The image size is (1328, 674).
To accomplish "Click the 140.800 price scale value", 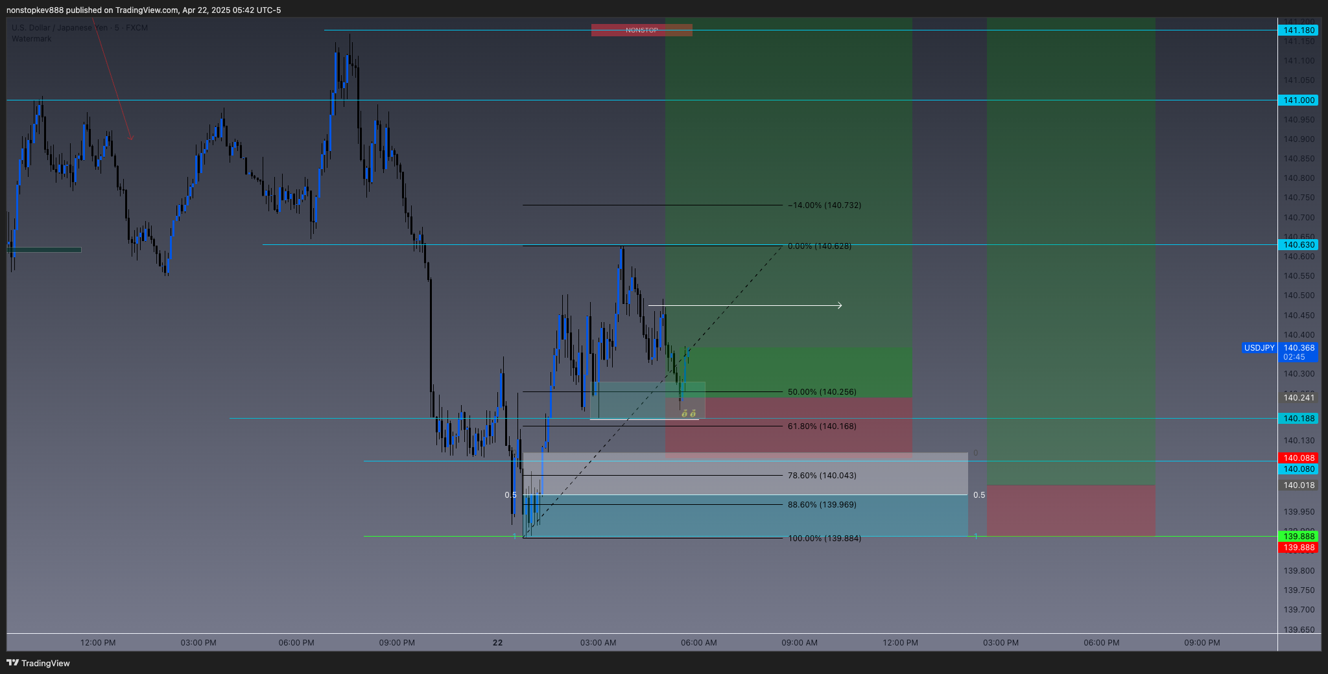I will coord(1299,178).
